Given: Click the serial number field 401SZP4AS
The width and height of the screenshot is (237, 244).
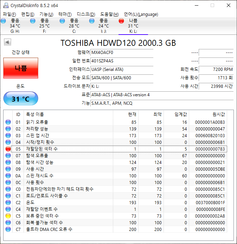Looking at the screenshot, I should click(122, 61).
